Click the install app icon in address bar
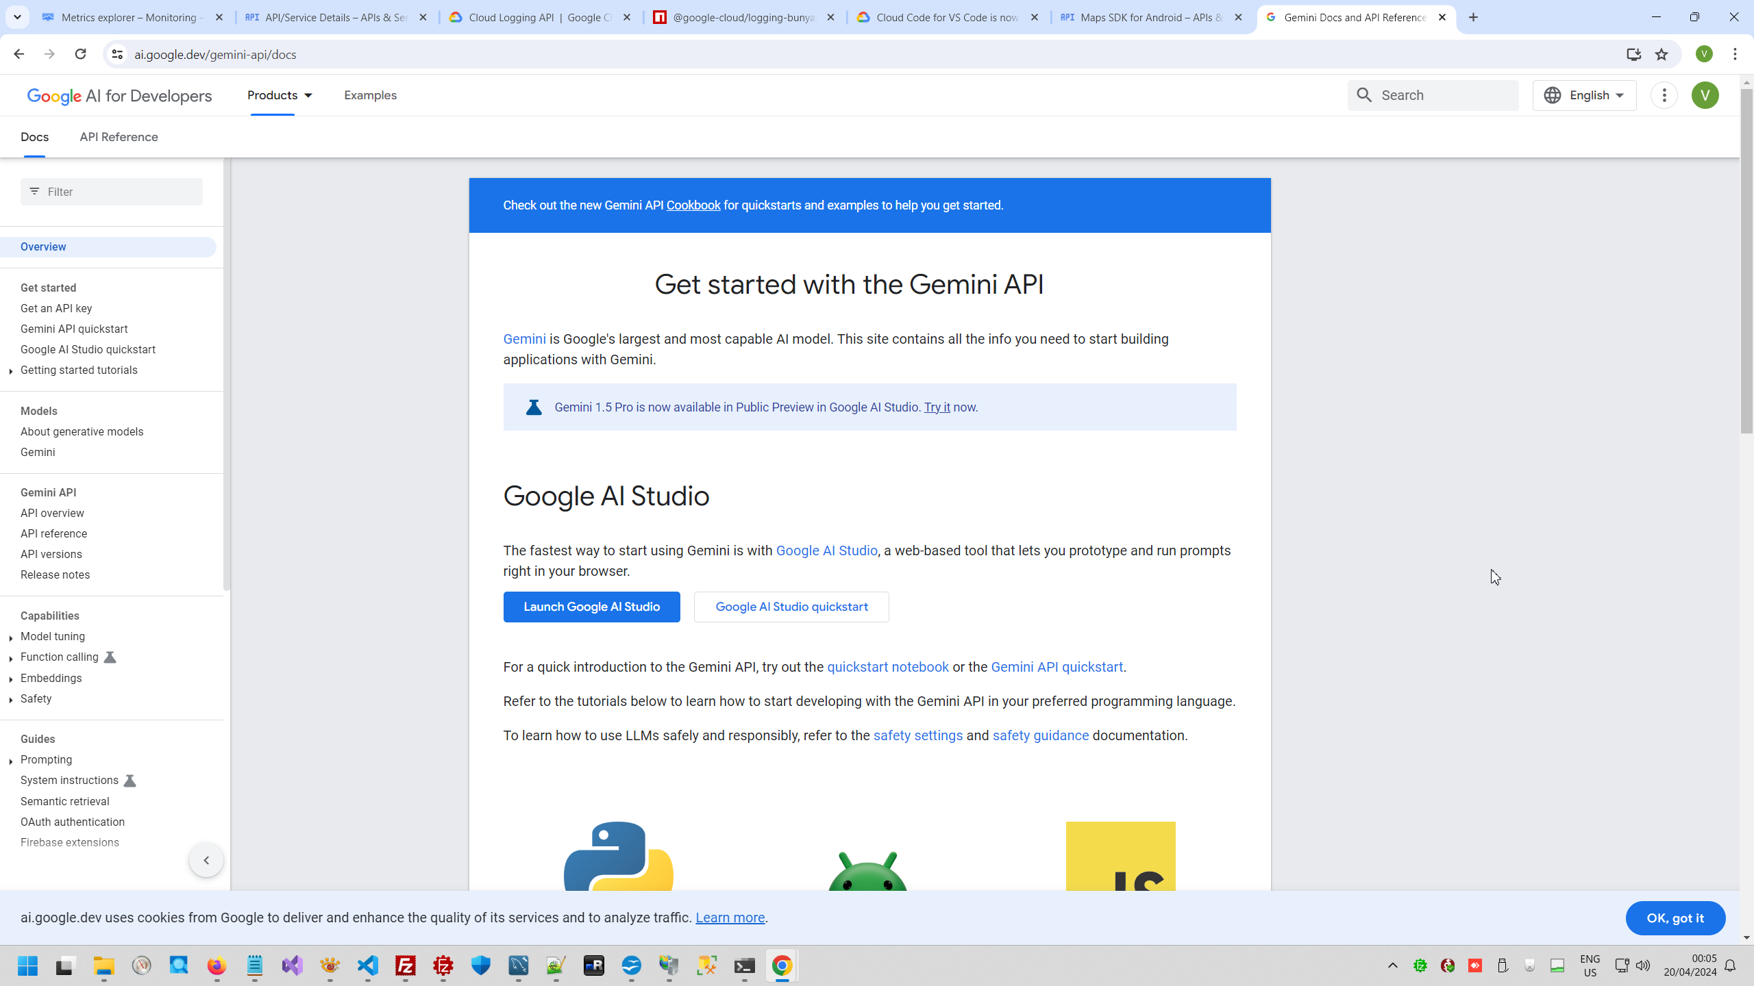The width and height of the screenshot is (1754, 986). (1633, 54)
